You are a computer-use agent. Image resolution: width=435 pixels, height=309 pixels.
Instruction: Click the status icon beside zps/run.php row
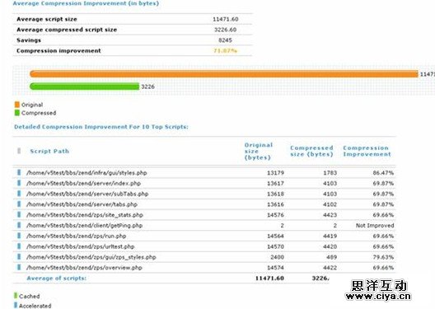tap(19, 236)
